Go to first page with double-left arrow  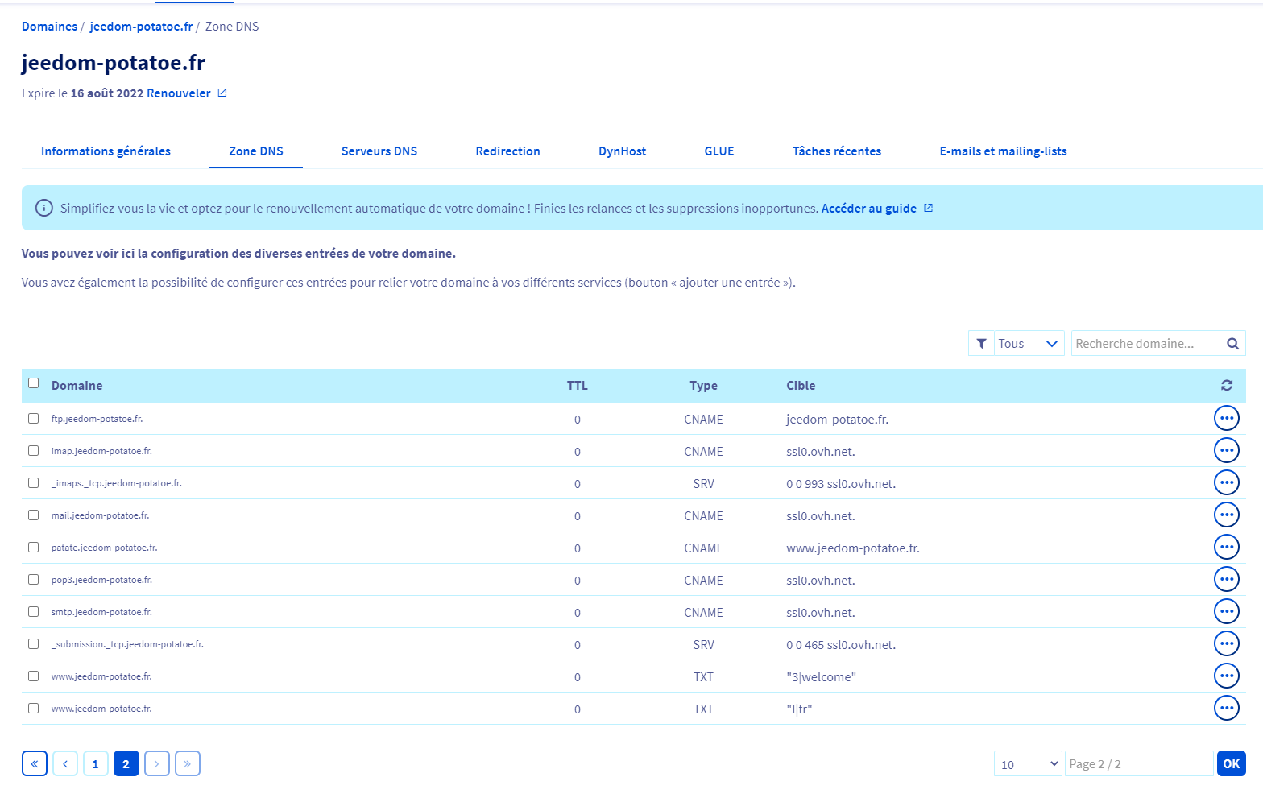pos(35,763)
